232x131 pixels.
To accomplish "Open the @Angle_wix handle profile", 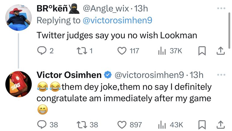I will click(105, 9).
